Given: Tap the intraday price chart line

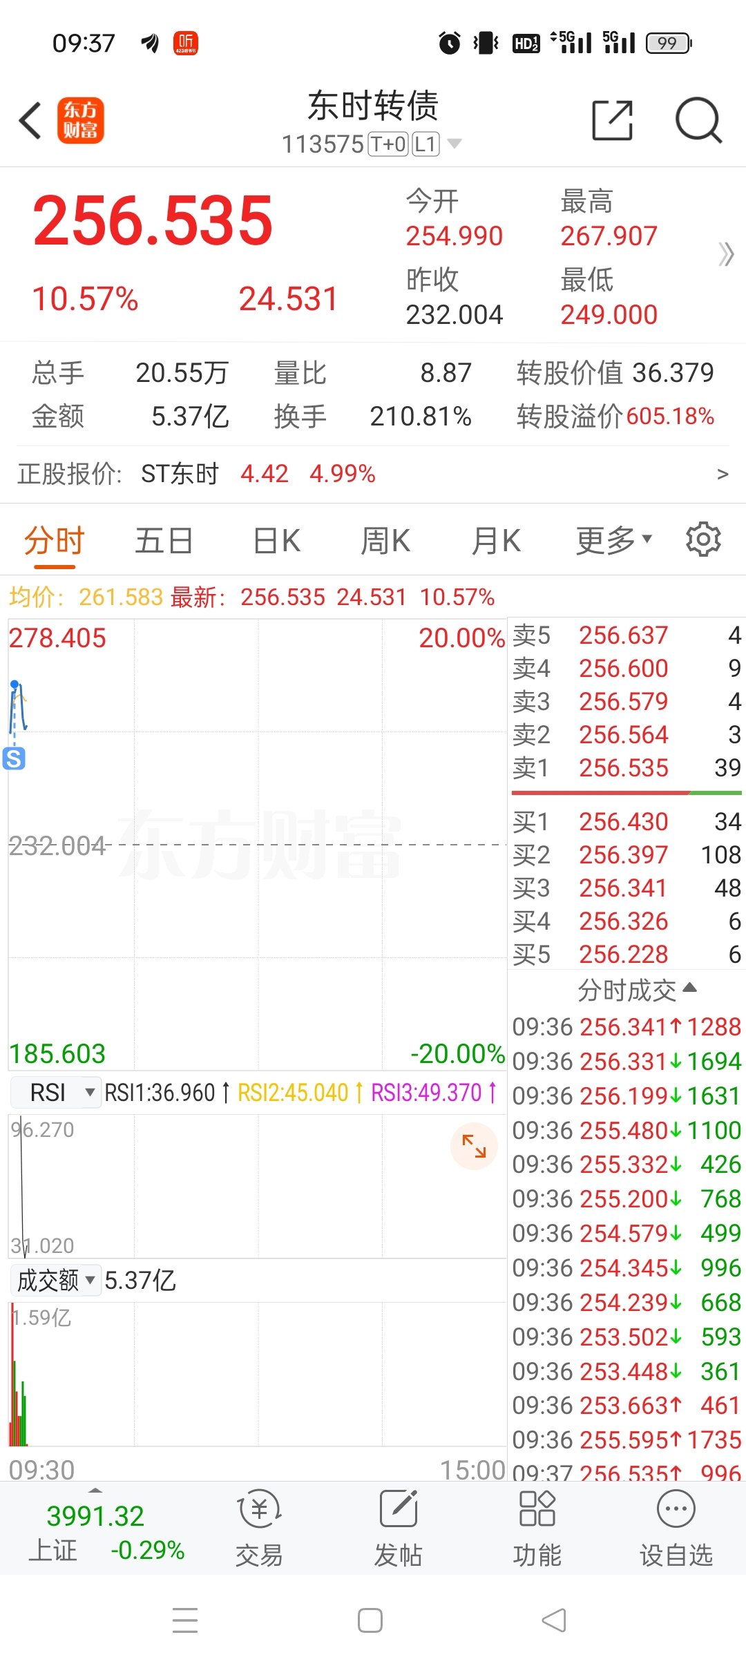Looking at the screenshot, I should [19, 706].
